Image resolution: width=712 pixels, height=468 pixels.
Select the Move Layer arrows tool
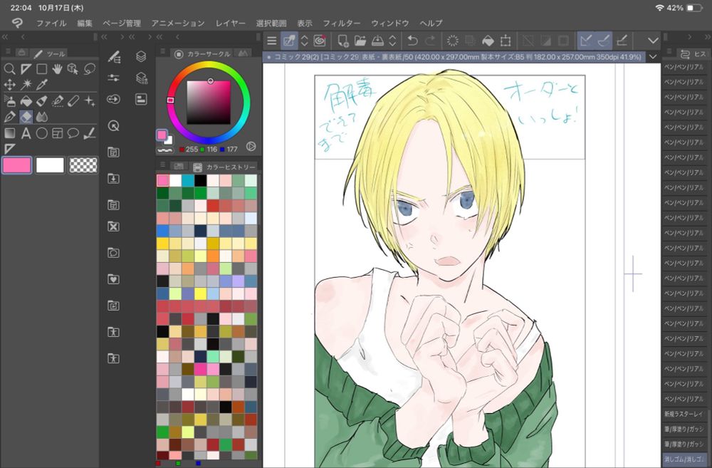tap(9, 85)
